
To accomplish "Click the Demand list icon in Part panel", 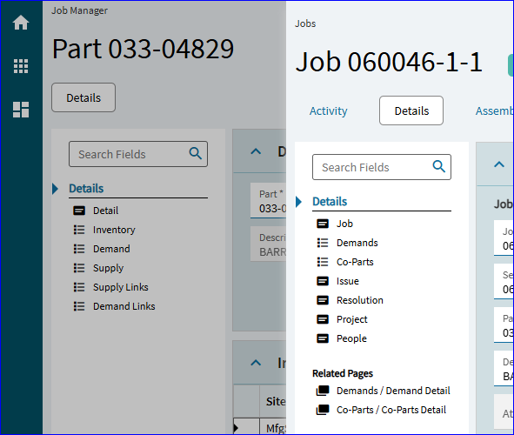I will point(79,249).
